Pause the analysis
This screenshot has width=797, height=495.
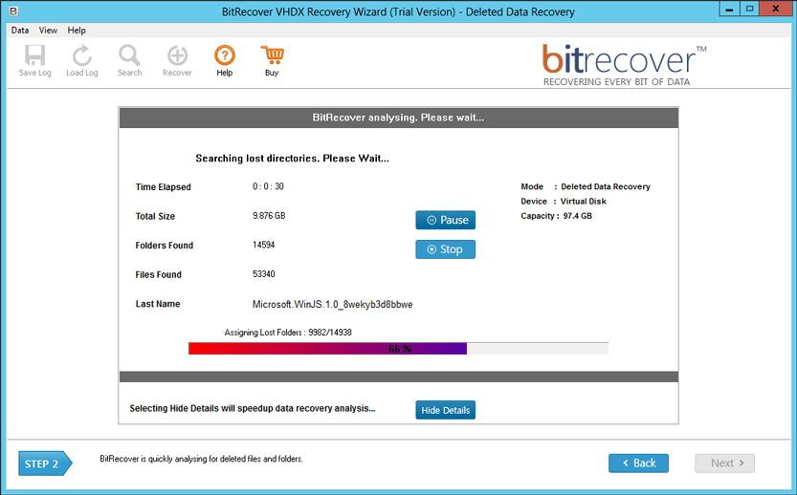pyautogui.click(x=445, y=220)
